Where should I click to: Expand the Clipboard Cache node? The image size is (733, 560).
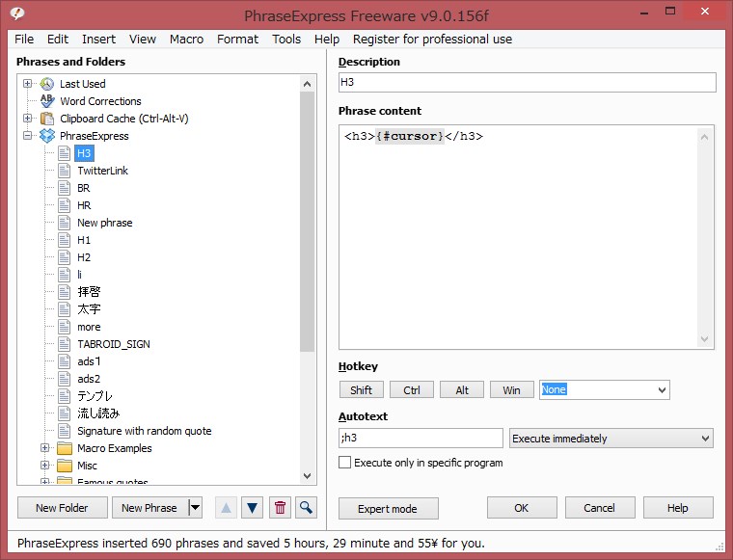click(x=28, y=119)
